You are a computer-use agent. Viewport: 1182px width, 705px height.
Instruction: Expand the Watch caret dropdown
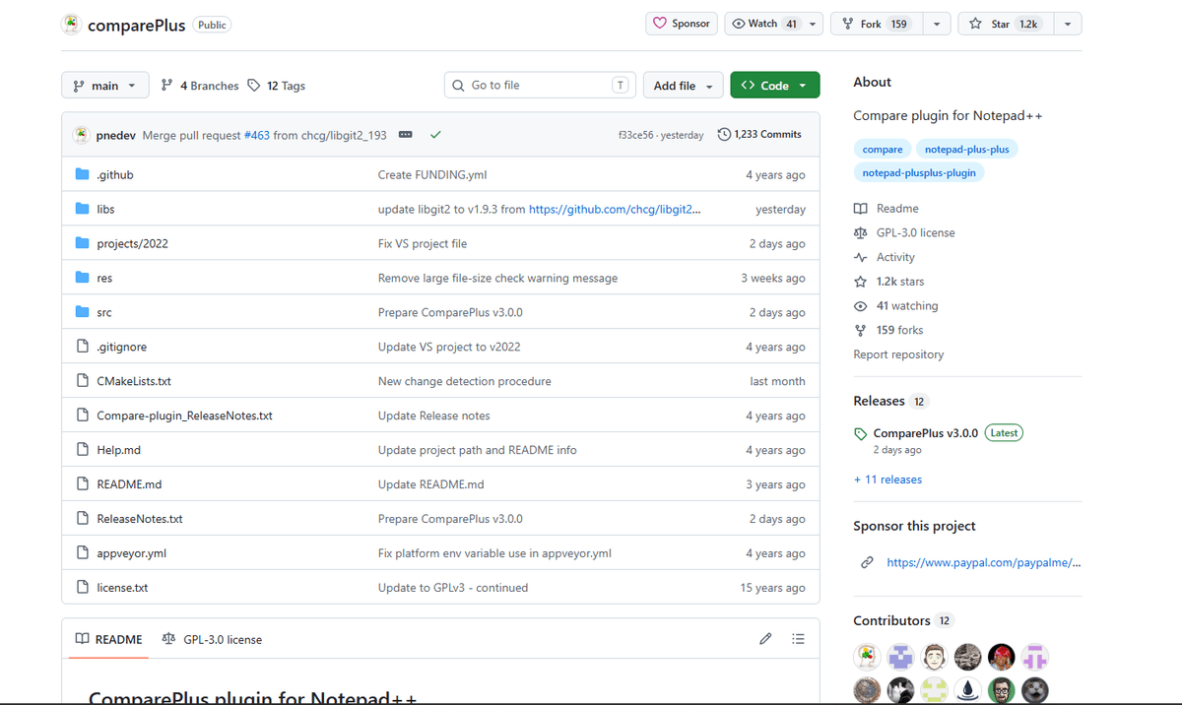point(813,24)
